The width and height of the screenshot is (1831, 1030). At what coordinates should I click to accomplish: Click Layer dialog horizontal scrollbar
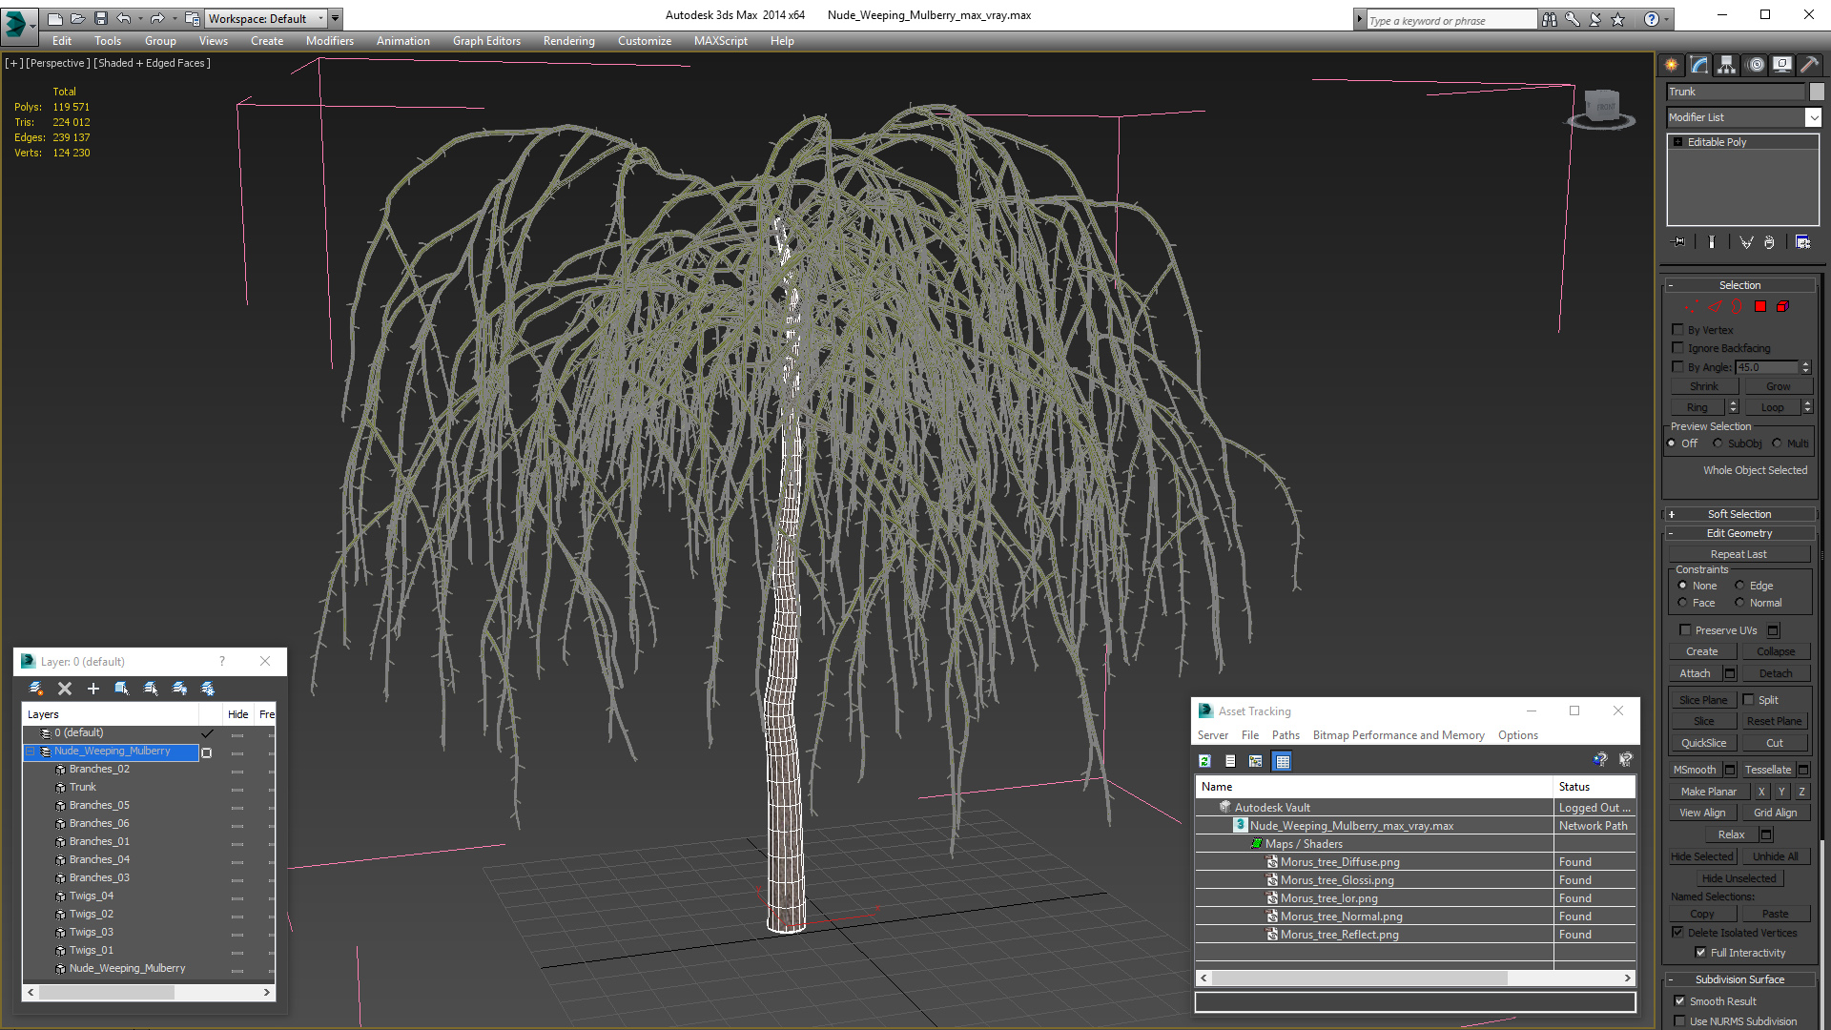coord(148,993)
